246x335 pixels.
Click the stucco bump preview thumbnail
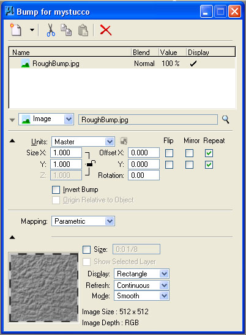(x=43, y=287)
